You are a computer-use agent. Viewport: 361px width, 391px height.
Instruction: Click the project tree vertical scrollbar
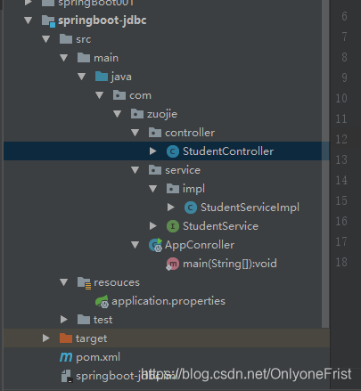[325, 164]
